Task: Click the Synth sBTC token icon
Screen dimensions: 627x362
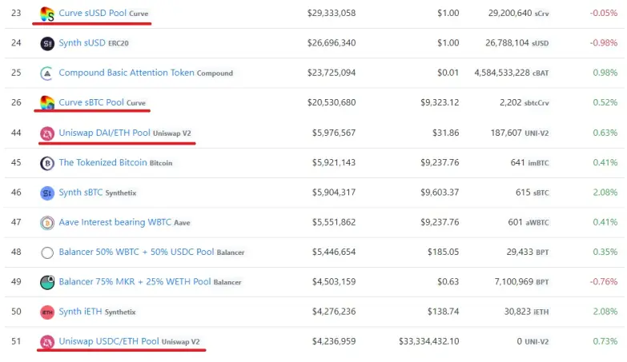Action: (47, 193)
